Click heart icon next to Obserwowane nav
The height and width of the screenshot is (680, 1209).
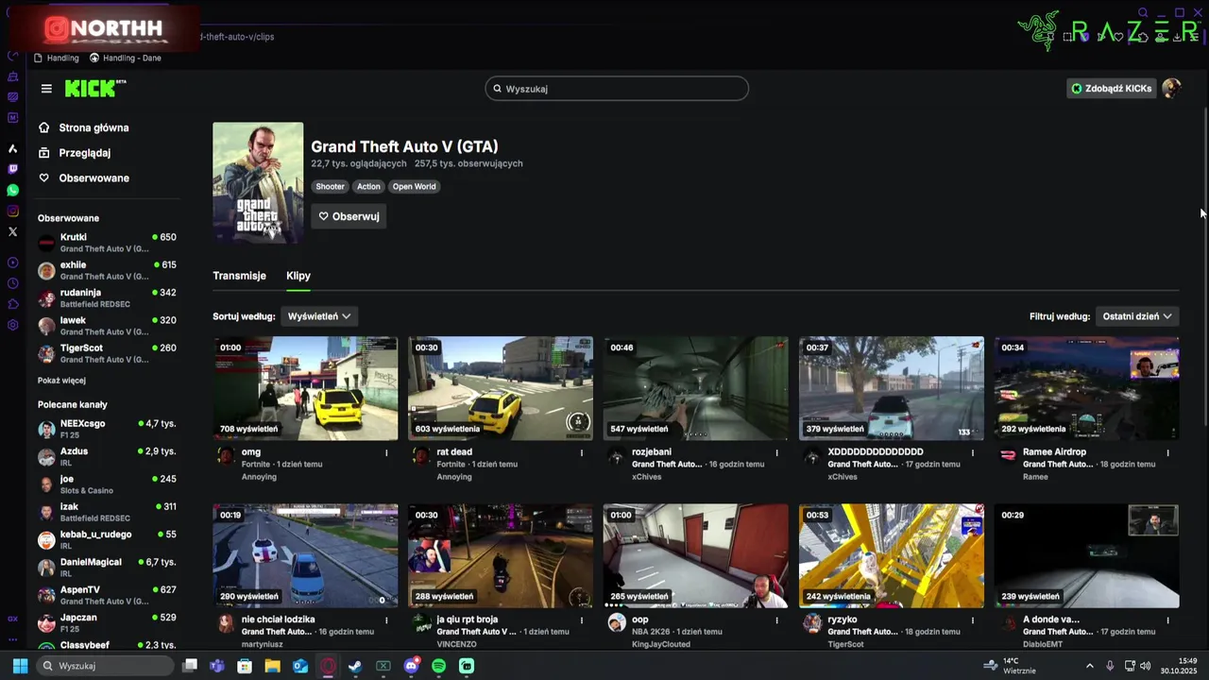pos(43,178)
